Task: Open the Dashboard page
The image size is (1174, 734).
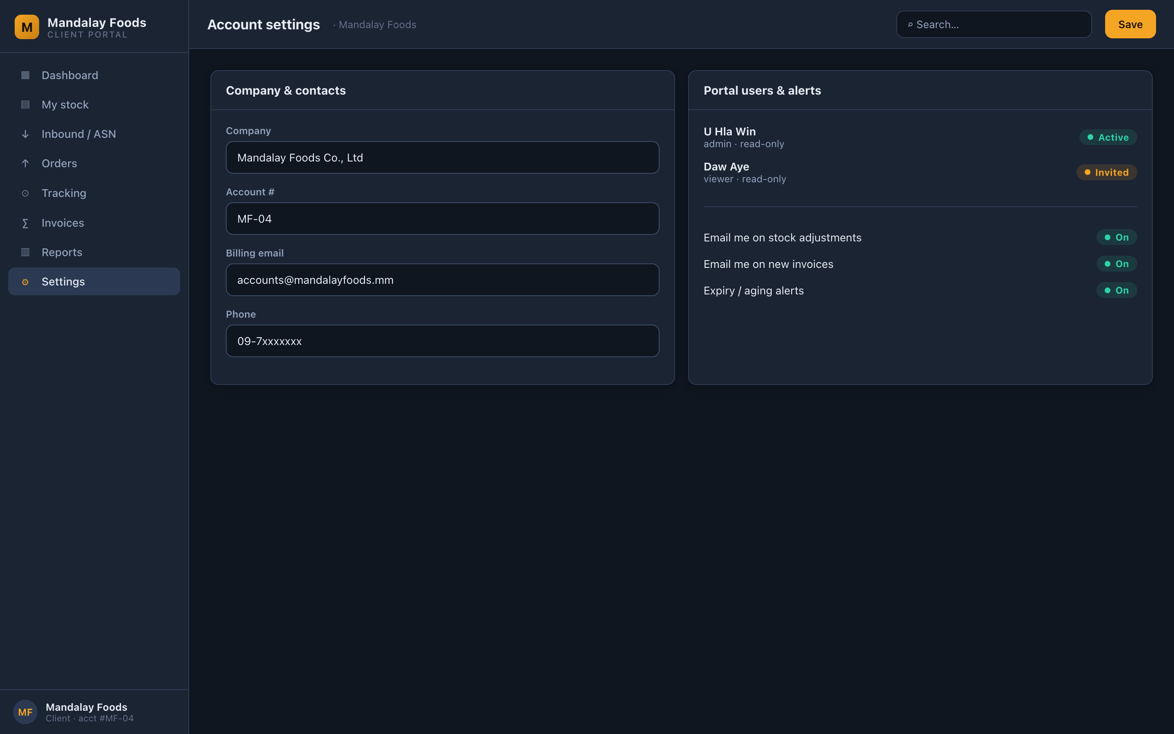Action: coord(94,75)
